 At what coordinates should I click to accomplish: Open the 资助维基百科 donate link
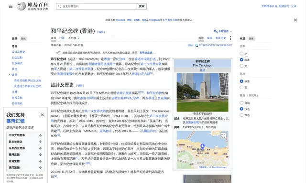(x=269, y=6)
